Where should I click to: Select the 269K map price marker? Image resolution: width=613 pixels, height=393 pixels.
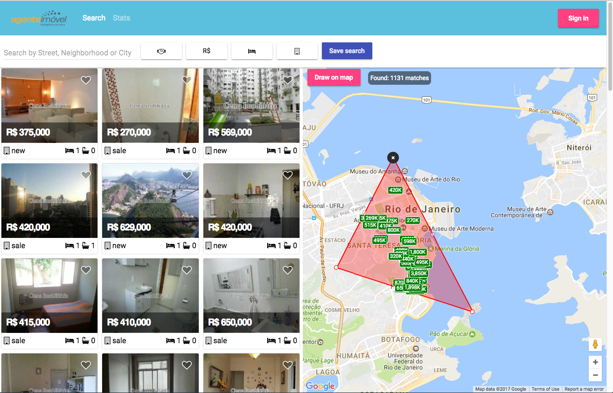[372, 218]
